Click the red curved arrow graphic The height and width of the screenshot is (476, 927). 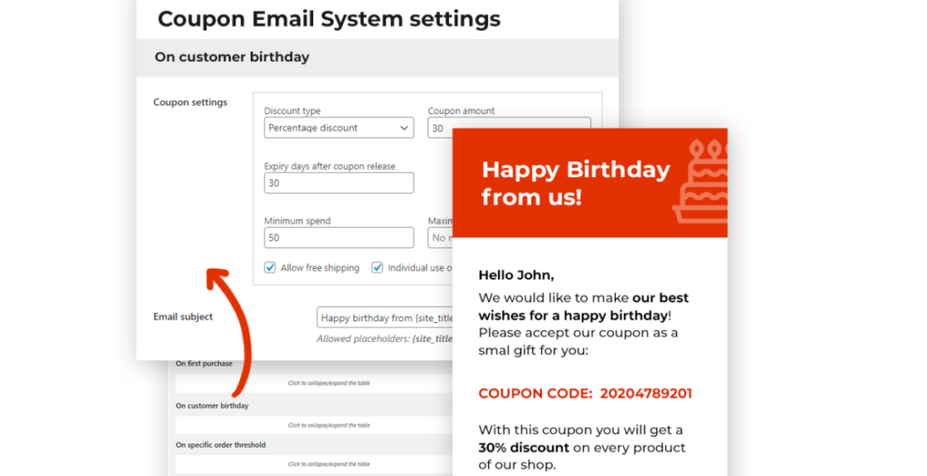tap(231, 328)
